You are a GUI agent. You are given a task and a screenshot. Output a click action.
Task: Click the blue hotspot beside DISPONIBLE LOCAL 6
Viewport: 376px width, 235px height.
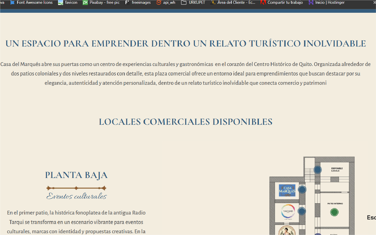317,170
